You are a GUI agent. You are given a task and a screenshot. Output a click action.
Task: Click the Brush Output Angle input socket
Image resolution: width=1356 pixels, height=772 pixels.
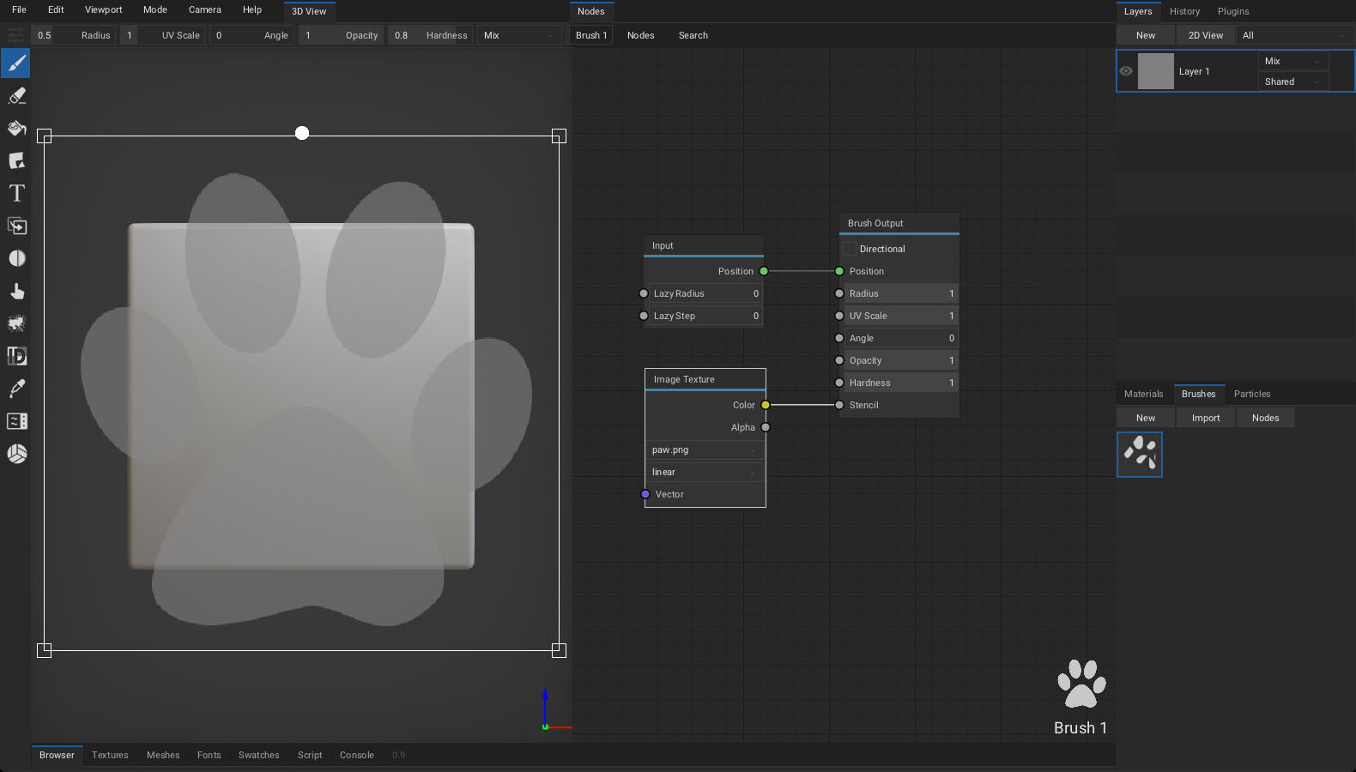(839, 338)
